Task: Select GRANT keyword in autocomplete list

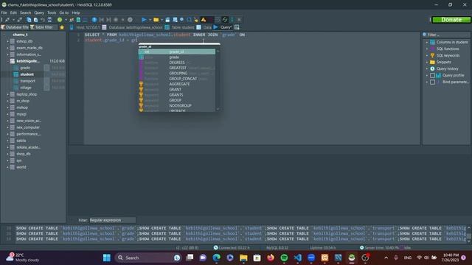Action: (x=177, y=90)
